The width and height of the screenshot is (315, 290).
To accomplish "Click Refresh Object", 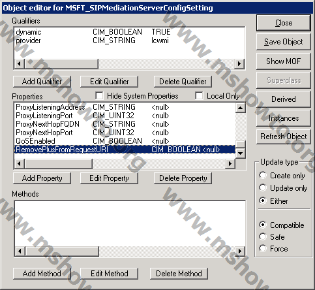I will pos(284,137).
